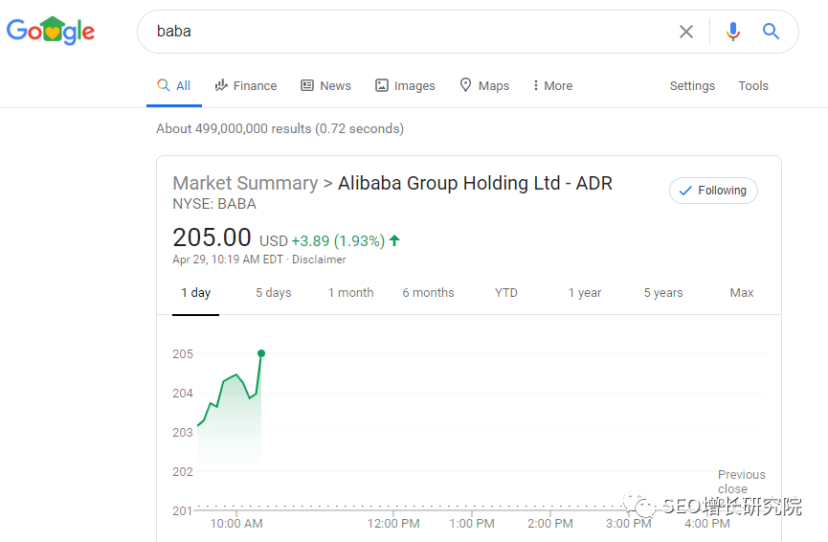The width and height of the screenshot is (828, 542).
Task: Expand the More search options menu
Action: coord(552,86)
